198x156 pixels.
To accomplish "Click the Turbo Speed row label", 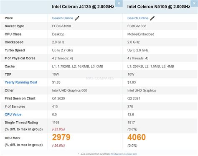I will pyautogui.click(x=15, y=50).
